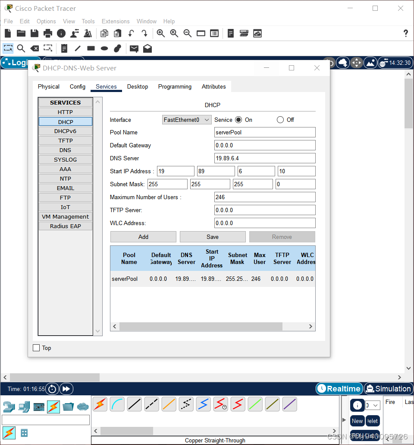414x445 pixels.
Task: Click the DNS Server input field
Action: click(265, 158)
